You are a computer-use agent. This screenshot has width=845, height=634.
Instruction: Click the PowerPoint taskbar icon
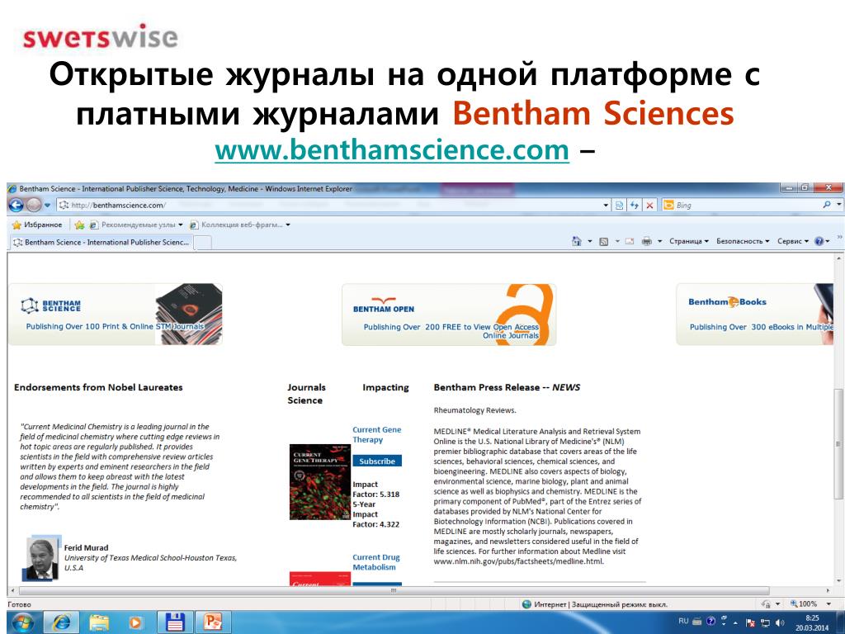click(212, 622)
